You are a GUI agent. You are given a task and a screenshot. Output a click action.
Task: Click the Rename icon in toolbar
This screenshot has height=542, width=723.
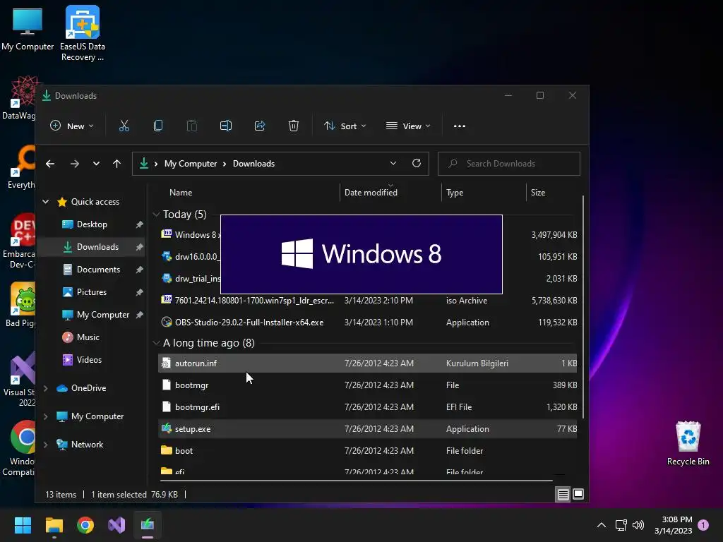(x=225, y=126)
